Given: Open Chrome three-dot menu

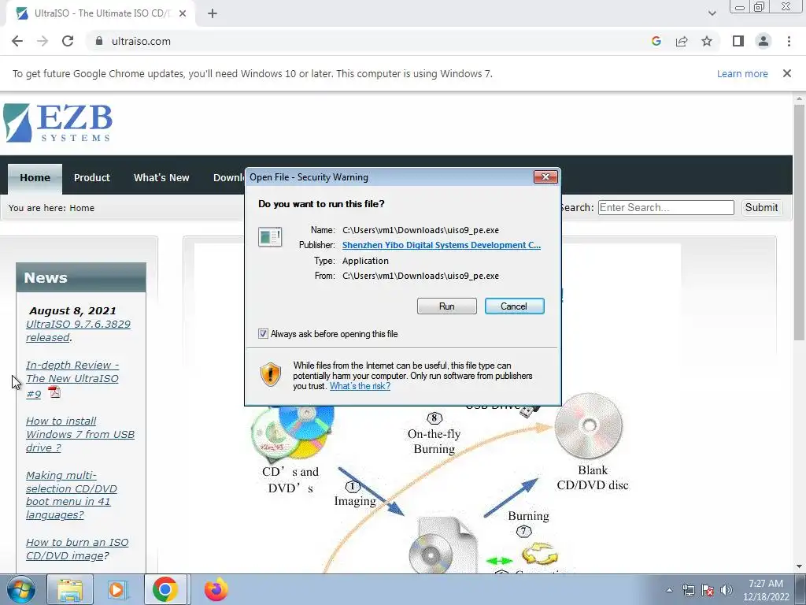Looking at the screenshot, I should tap(789, 41).
